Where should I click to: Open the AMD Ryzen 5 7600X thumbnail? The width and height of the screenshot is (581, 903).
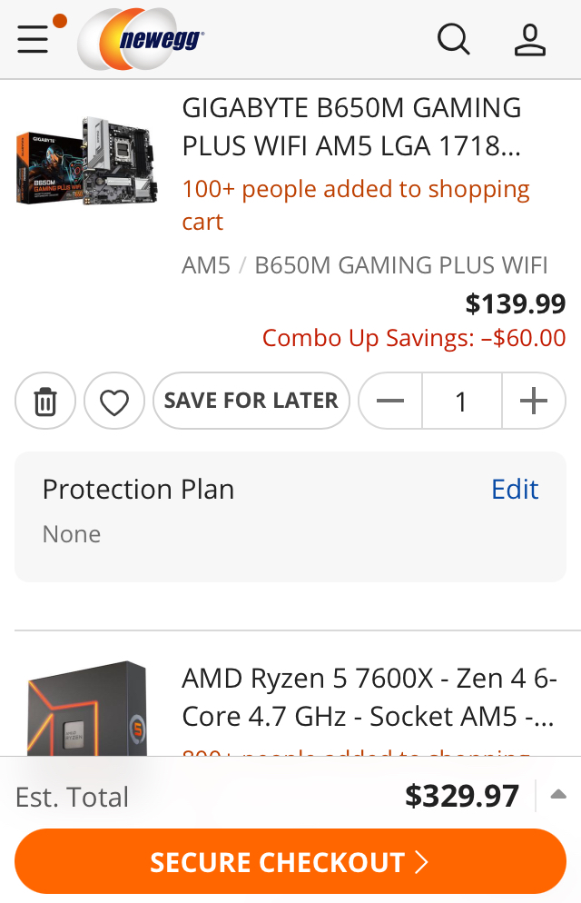(87, 708)
